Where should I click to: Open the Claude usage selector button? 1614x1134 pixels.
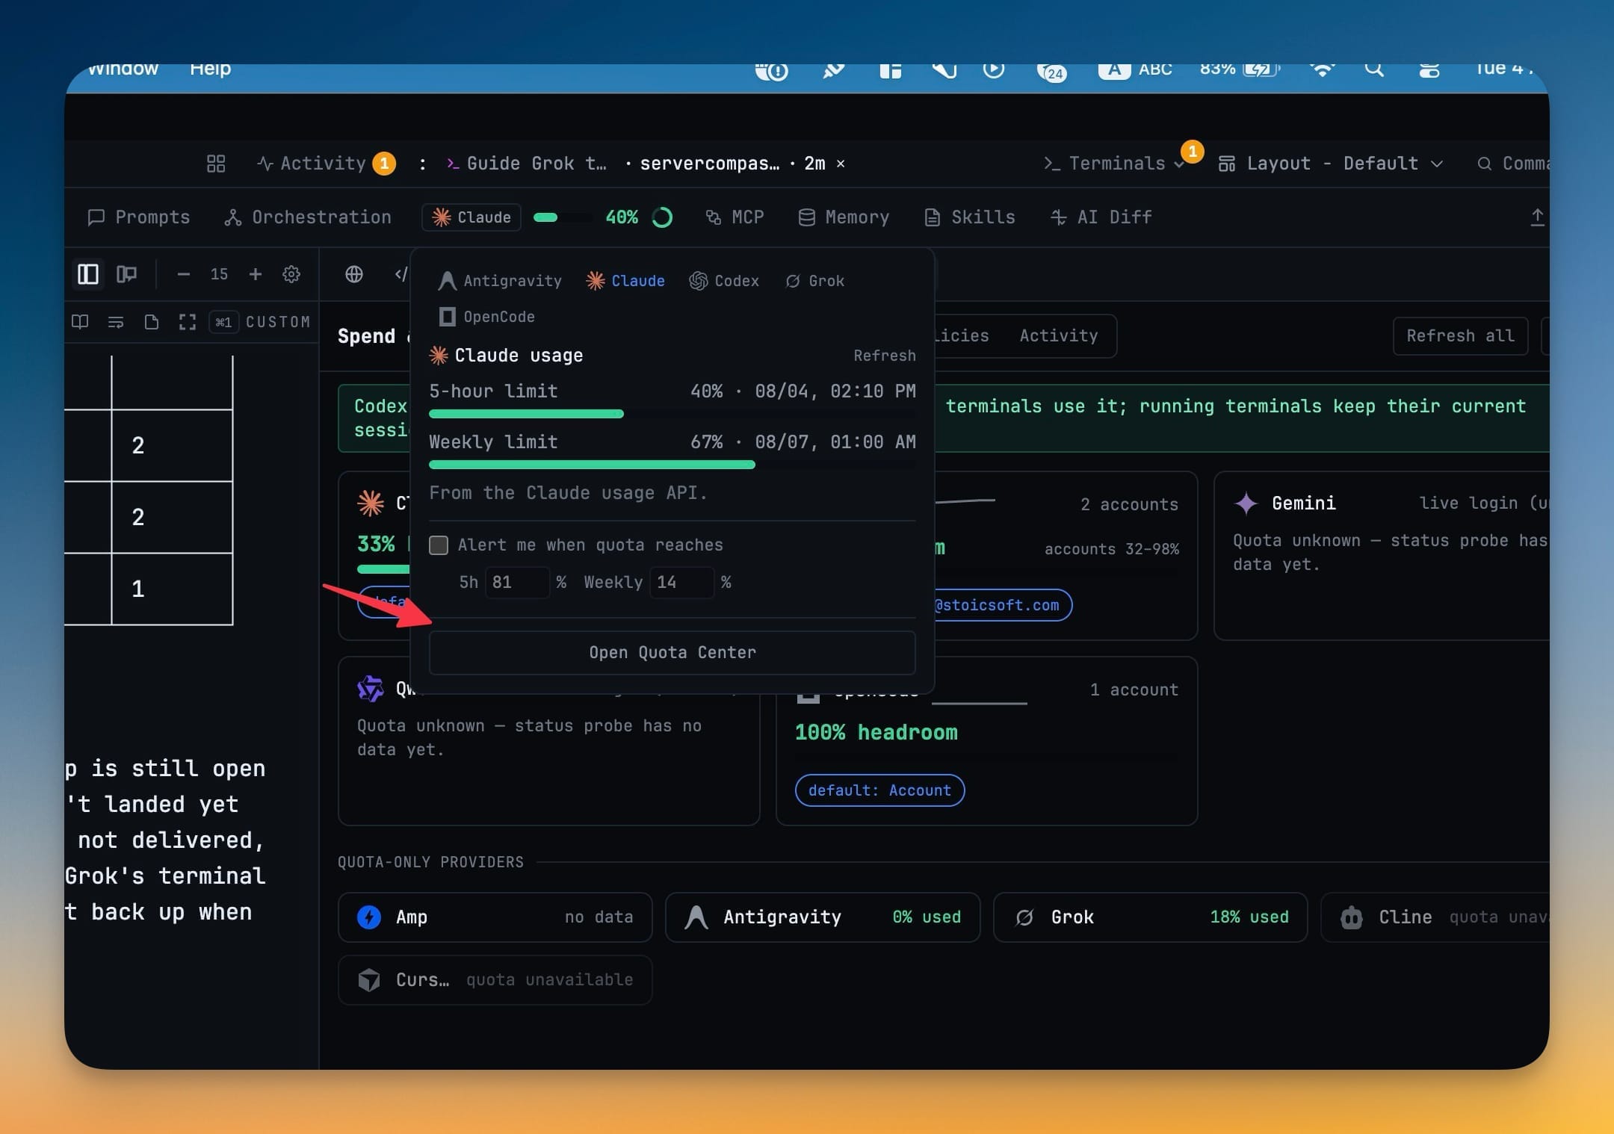pos(471,217)
